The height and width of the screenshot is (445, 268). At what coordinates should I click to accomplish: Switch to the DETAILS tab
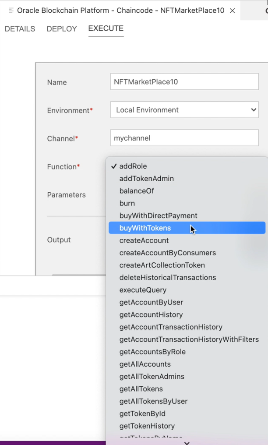[x=20, y=29]
